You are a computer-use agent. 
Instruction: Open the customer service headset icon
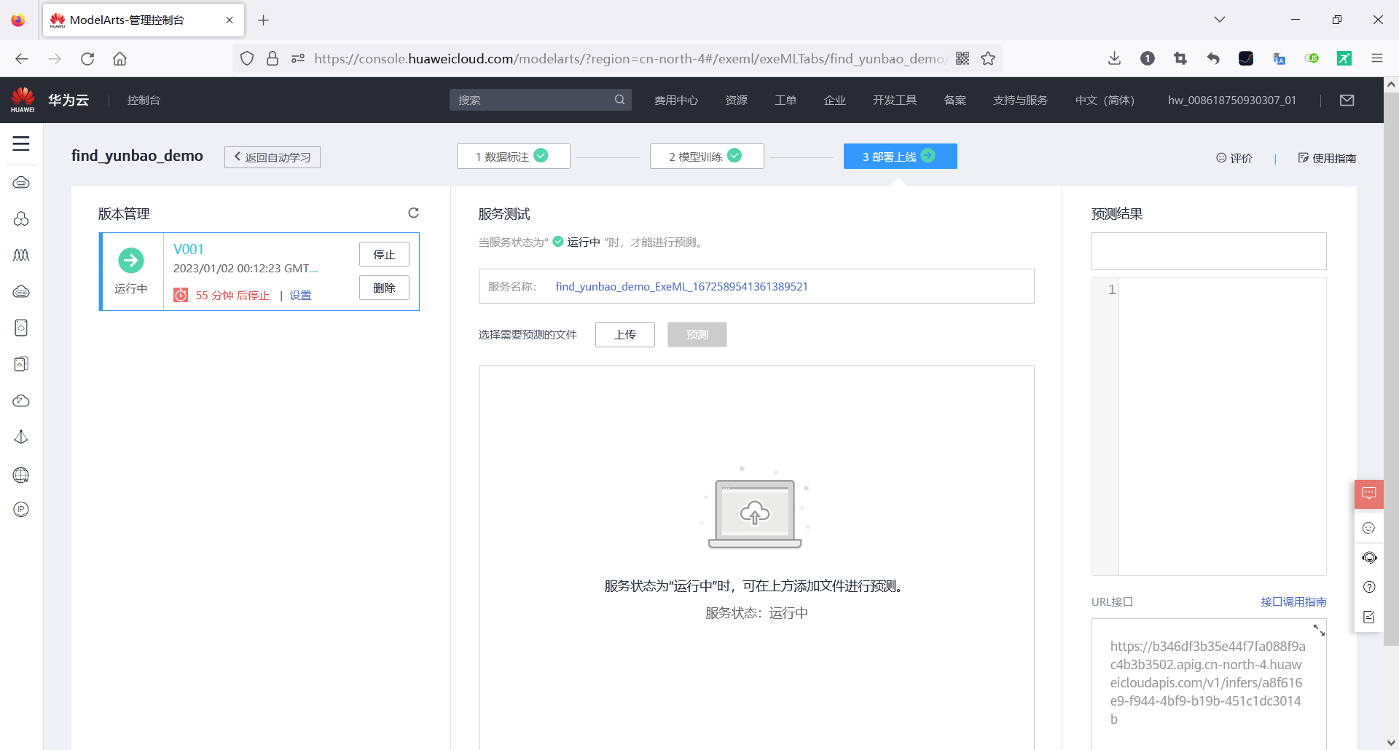(x=1369, y=558)
